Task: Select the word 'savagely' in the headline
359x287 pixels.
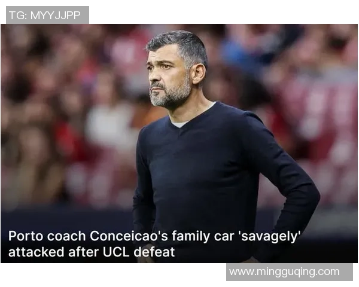Action: point(269,236)
